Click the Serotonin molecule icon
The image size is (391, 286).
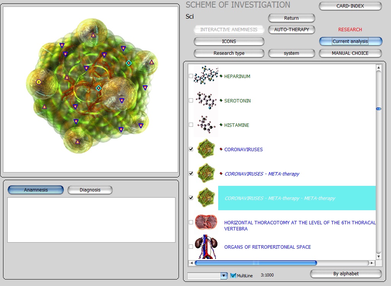pyautogui.click(x=206, y=101)
